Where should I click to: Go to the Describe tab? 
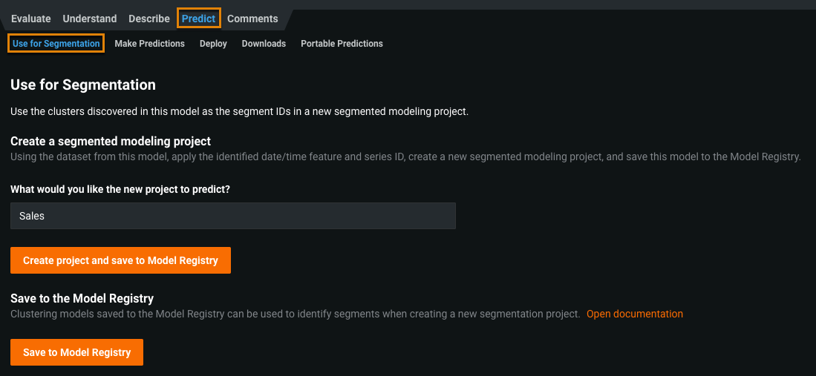click(x=149, y=19)
